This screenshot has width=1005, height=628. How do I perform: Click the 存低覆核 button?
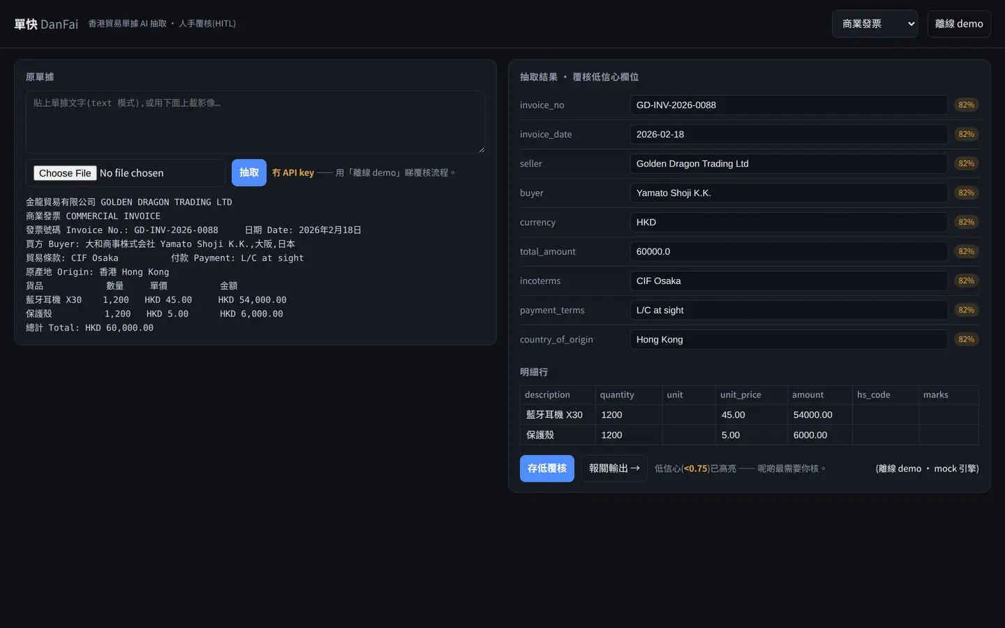(547, 468)
